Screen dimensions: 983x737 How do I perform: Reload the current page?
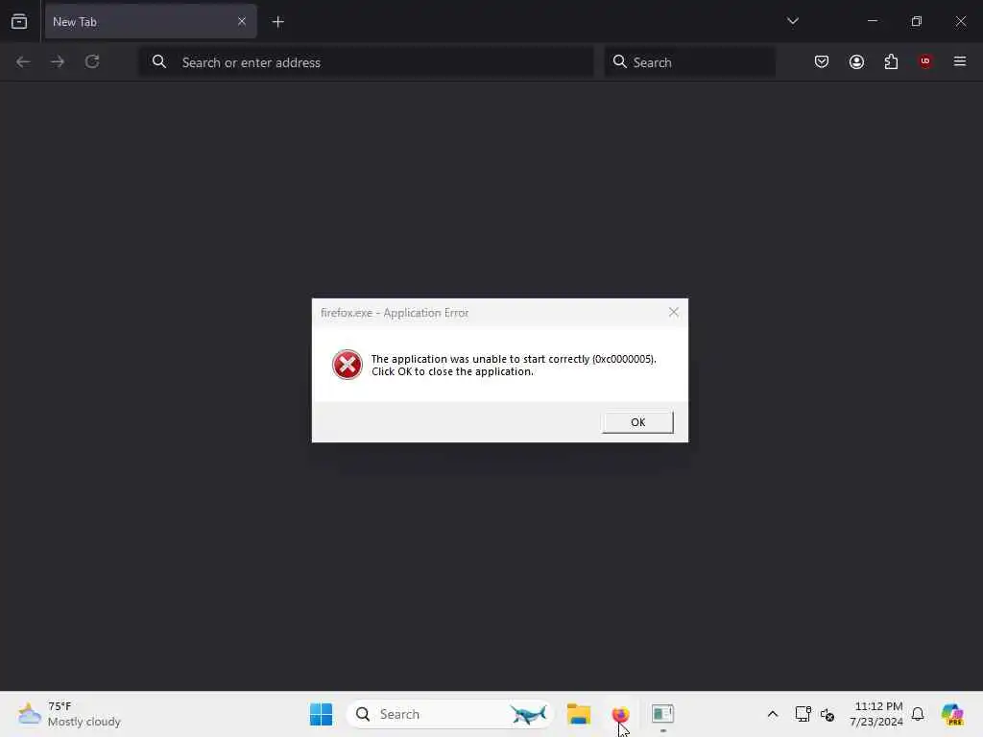(x=92, y=61)
